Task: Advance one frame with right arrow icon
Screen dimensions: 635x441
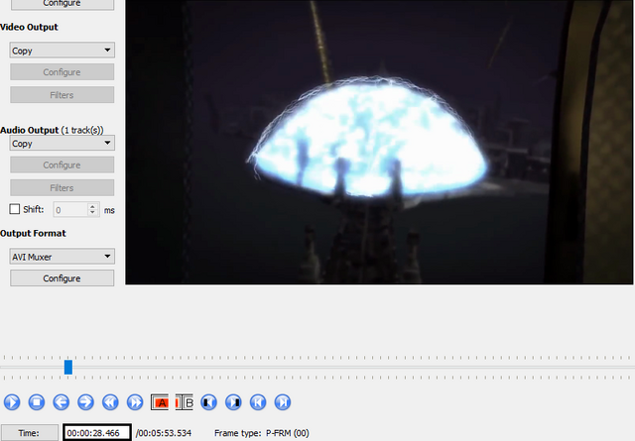Action: click(x=85, y=402)
